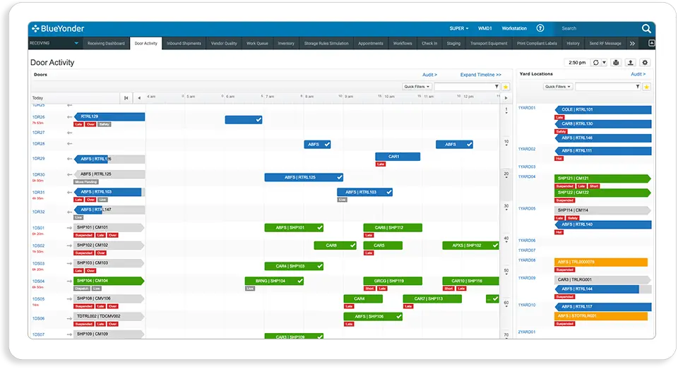Click the Yard Locations filter funnel icon
The width and height of the screenshot is (678, 381).
point(637,87)
